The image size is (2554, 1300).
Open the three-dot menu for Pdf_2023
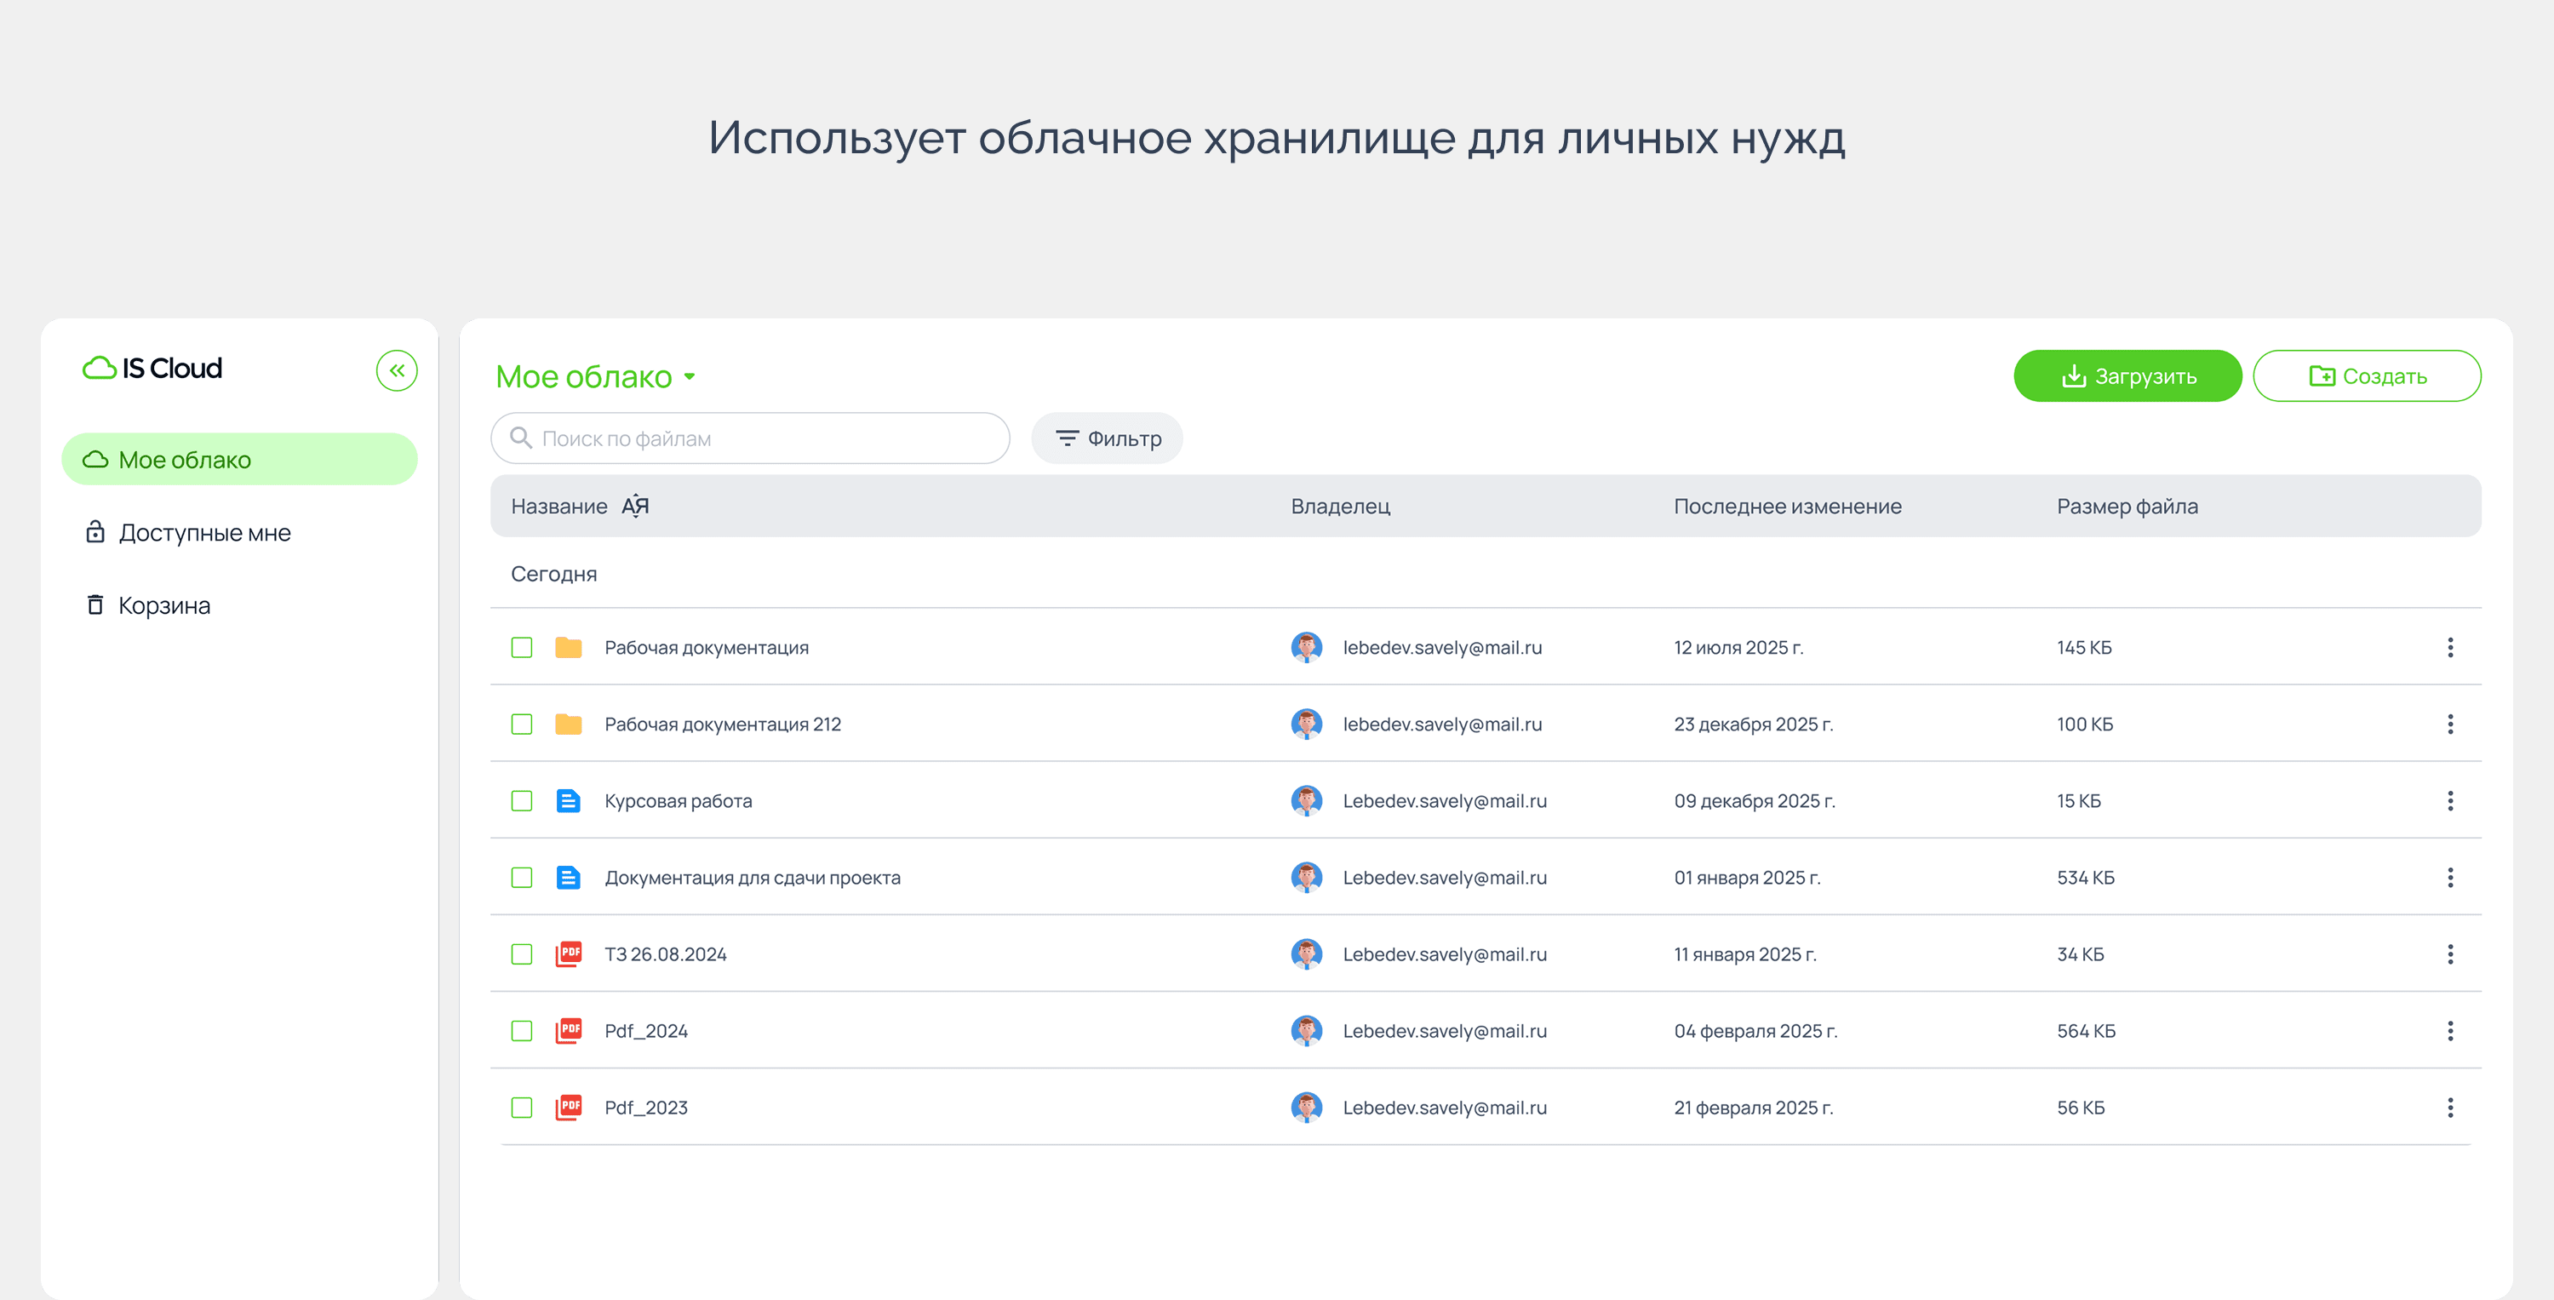[x=2450, y=1108]
